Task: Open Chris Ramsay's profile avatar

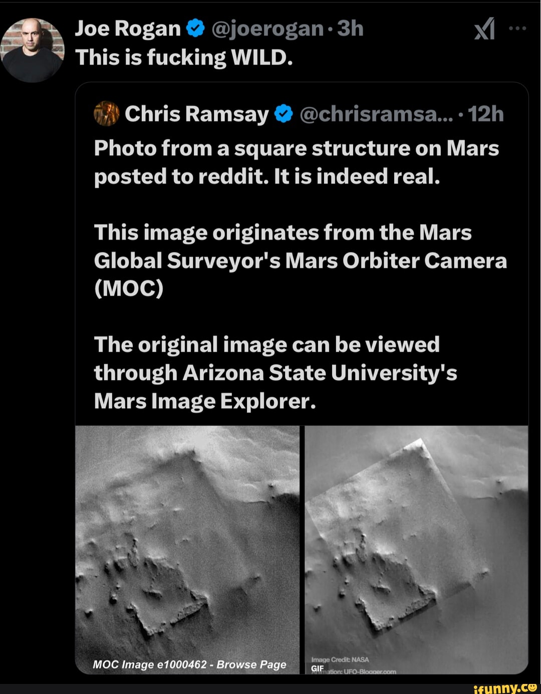Action: click(x=106, y=113)
